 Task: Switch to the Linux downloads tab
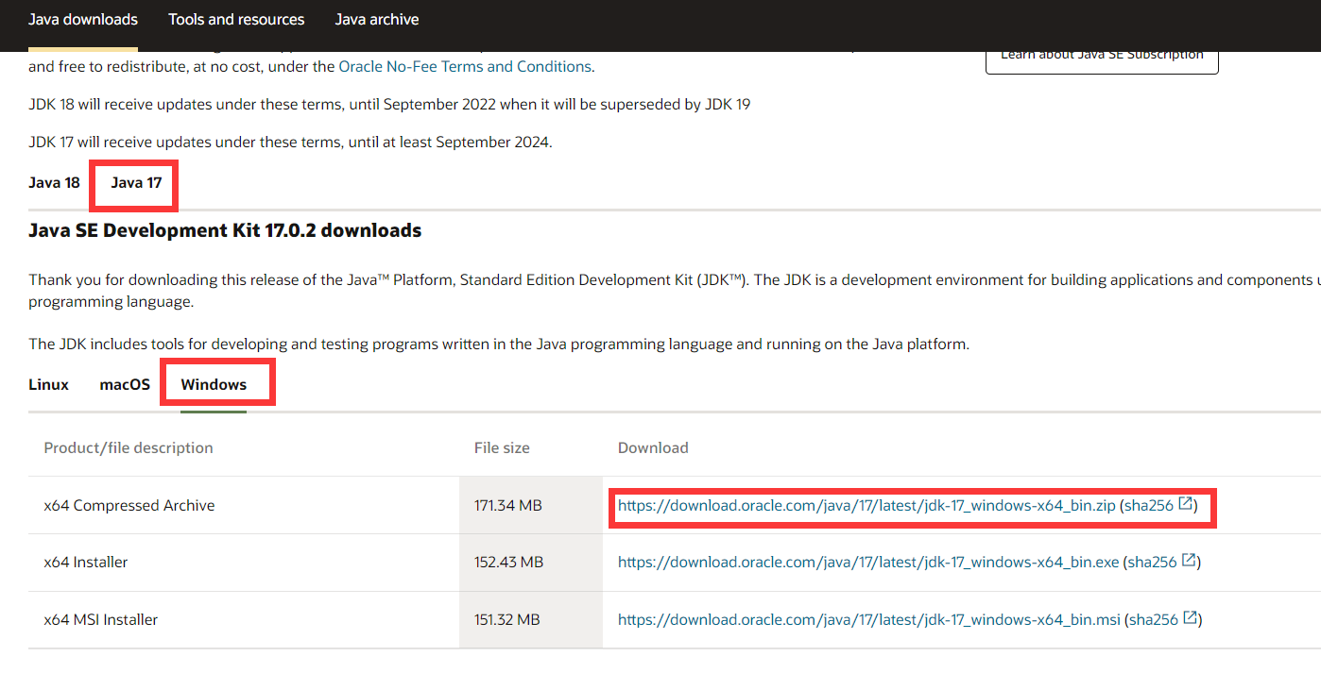(49, 385)
